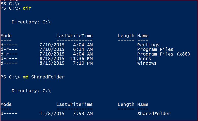
Task: Click the d----- mode of the PerfLogs row
Action: pyautogui.click(x=9, y=45)
